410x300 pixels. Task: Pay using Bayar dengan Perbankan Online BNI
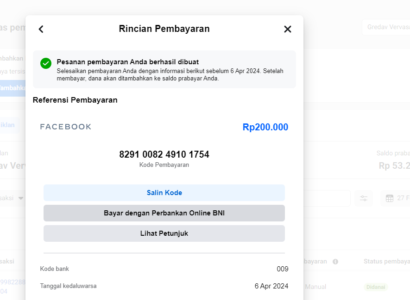pyautogui.click(x=164, y=213)
